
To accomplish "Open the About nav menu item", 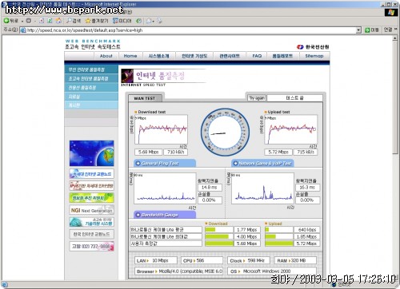I will coord(106,56).
